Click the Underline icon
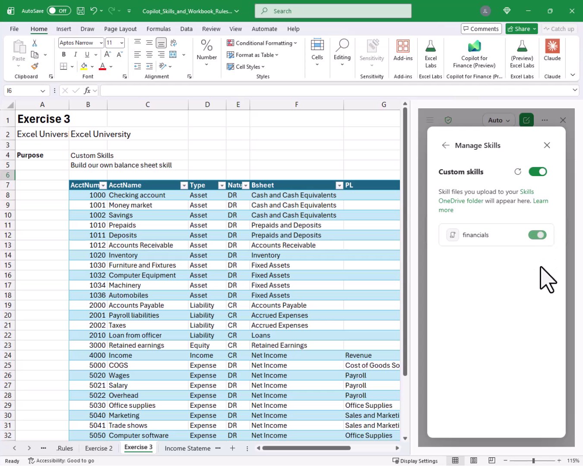The width and height of the screenshot is (583, 466). click(x=87, y=54)
